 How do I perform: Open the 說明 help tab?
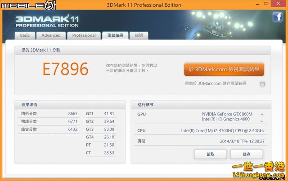(x=139, y=35)
